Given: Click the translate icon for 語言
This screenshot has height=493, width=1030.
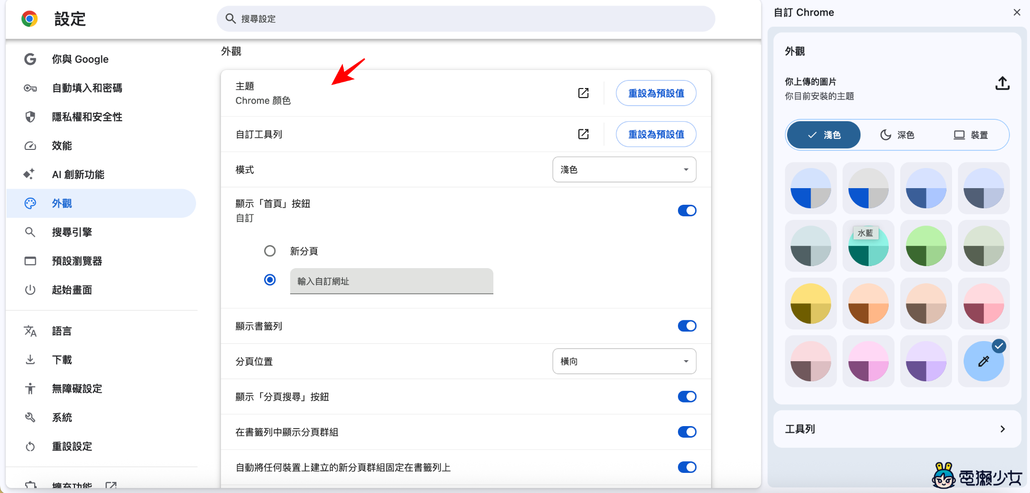Looking at the screenshot, I should pyautogui.click(x=30, y=331).
